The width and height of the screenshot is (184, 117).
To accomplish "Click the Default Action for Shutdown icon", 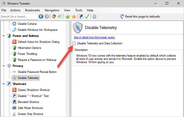I will pyautogui.click(x=14, y=42).
